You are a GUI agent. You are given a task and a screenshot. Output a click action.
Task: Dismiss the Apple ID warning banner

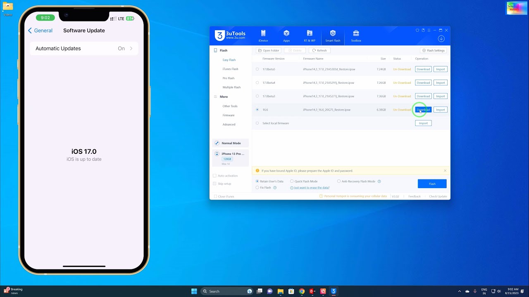tap(445, 171)
